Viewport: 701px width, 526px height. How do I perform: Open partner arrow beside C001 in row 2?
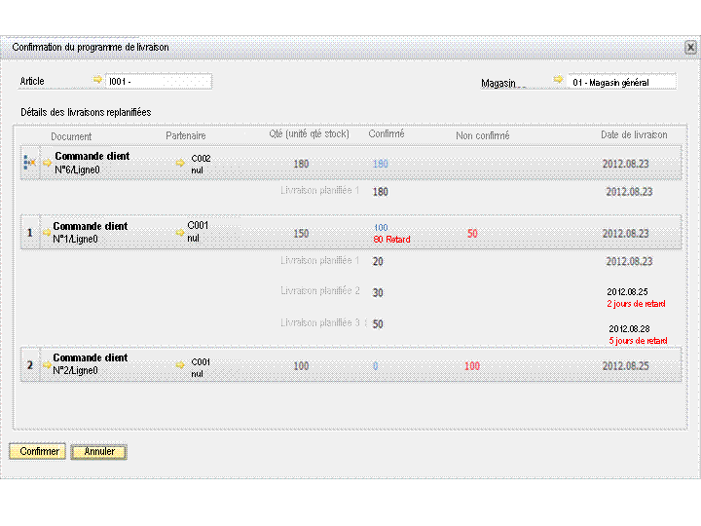pos(180,365)
